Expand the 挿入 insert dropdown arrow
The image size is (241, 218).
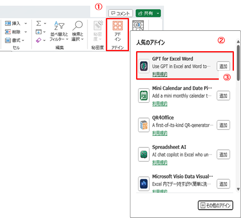(26, 24)
